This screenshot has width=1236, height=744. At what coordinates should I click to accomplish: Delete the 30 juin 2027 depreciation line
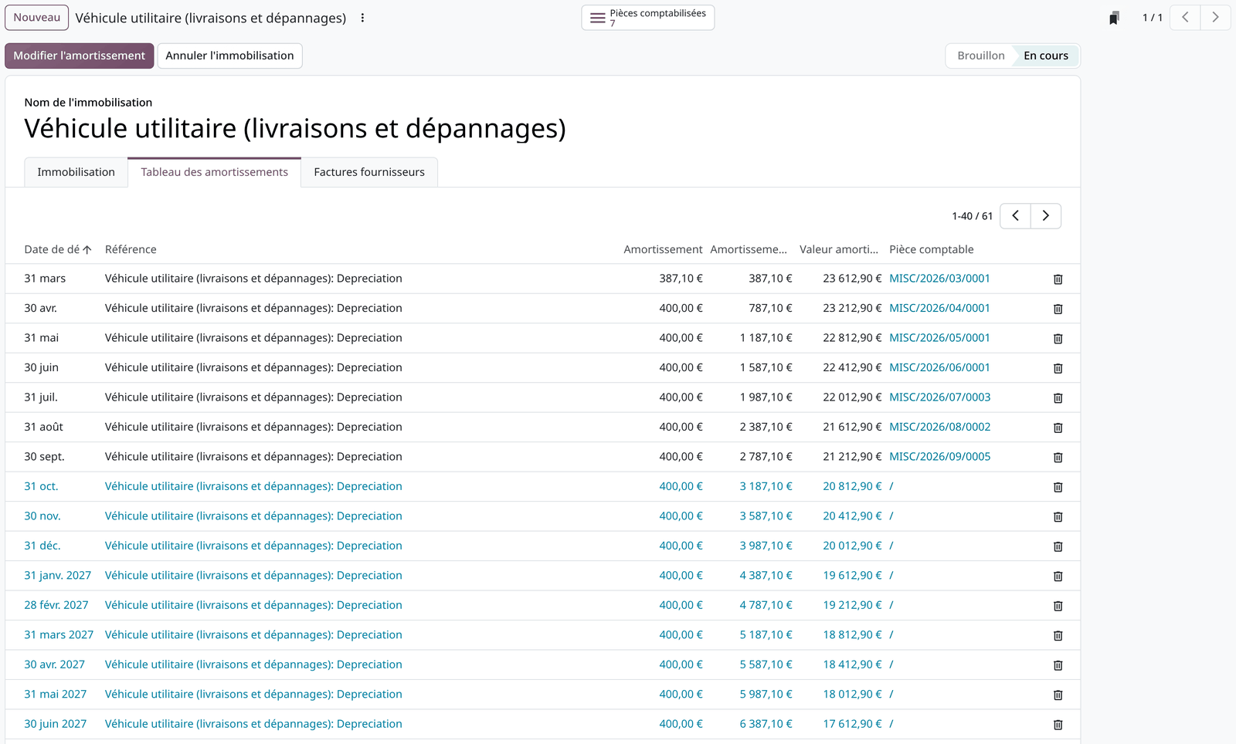[1058, 725]
